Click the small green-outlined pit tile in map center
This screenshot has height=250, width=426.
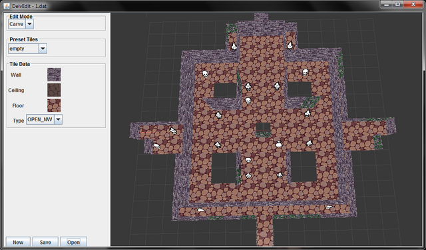pyautogui.click(x=263, y=127)
